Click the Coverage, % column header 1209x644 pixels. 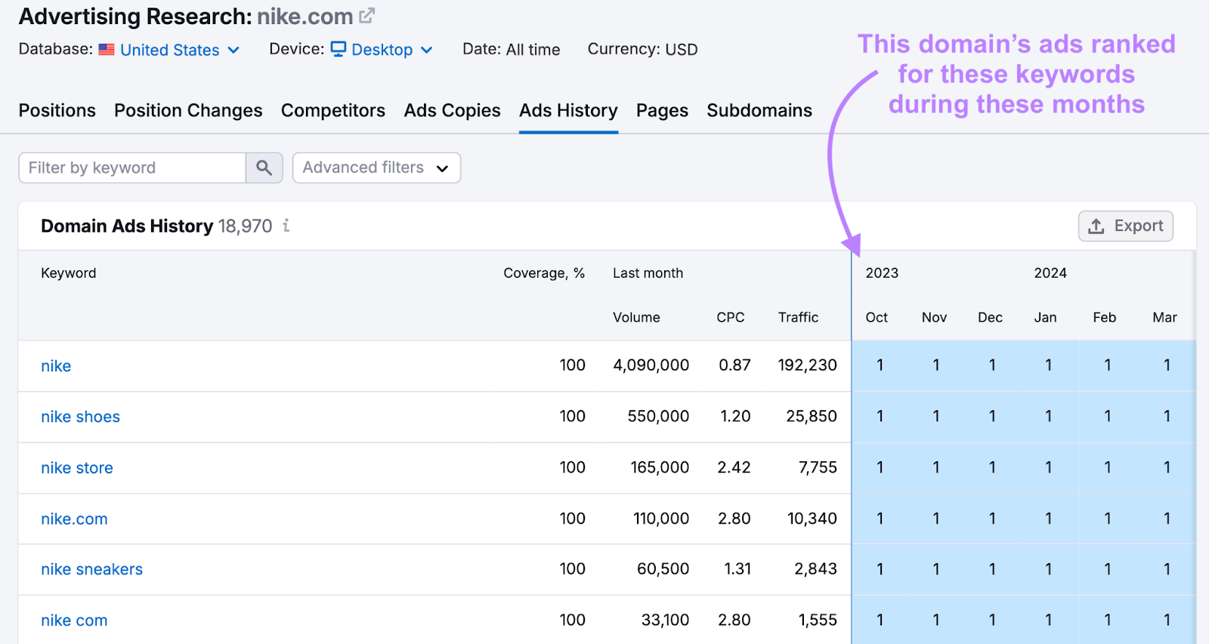click(x=544, y=273)
